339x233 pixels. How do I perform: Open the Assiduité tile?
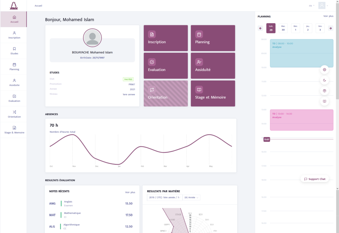tap(213, 66)
